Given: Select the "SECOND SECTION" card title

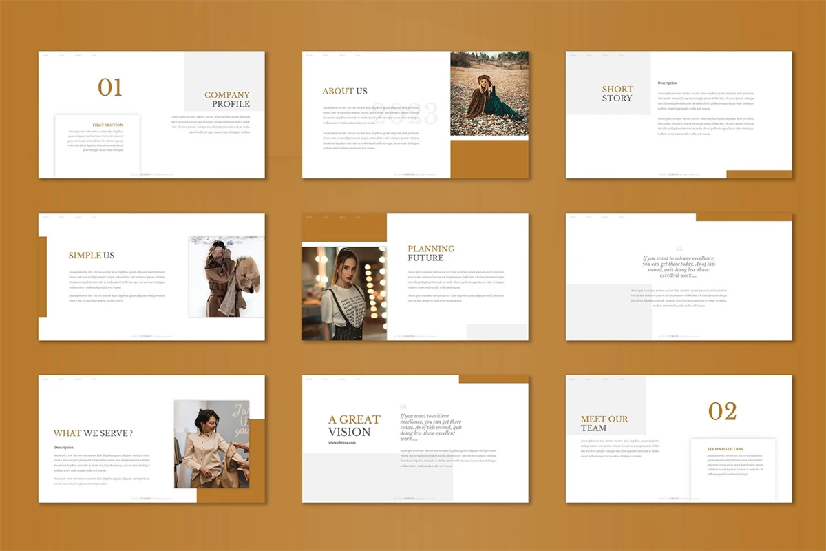Looking at the screenshot, I should pos(725,449).
